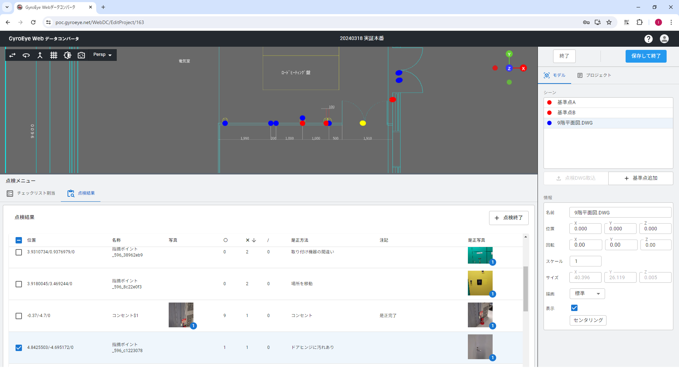Image resolution: width=679 pixels, height=368 pixels.
Task: Switch to the 点検結果 tab
Action: 81,194
